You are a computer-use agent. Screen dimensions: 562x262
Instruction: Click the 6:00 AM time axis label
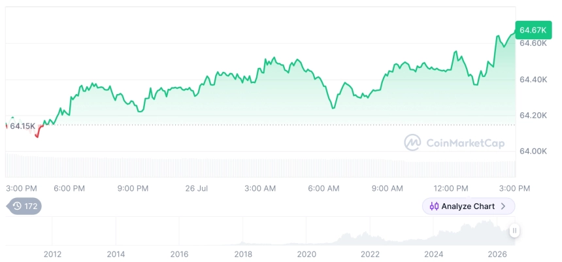click(323, 189)
